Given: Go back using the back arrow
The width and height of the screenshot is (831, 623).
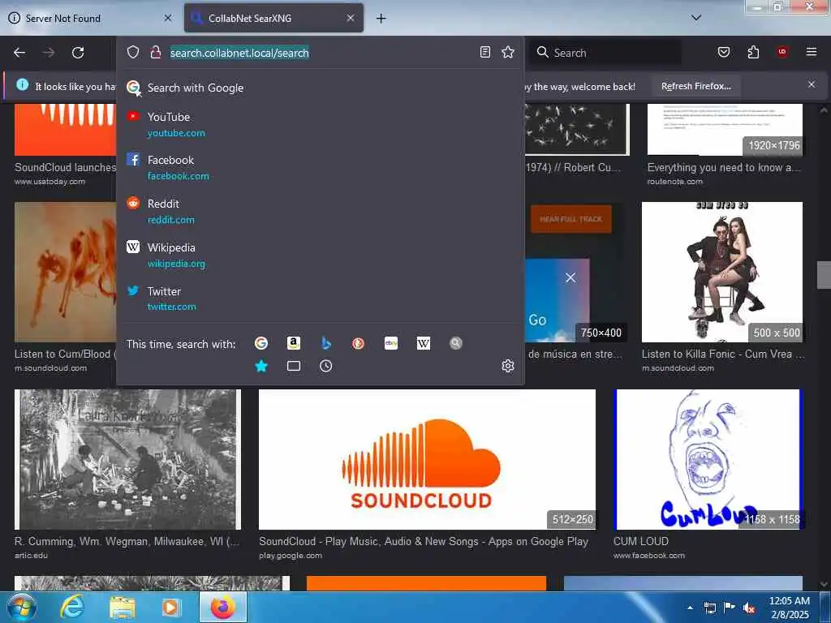Looking at the screenshot, I should point(19,53).
